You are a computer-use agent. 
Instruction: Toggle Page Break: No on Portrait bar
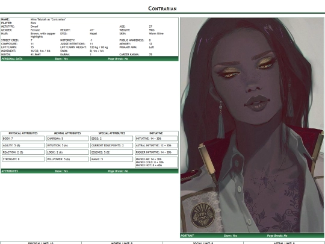click(277, 236)
